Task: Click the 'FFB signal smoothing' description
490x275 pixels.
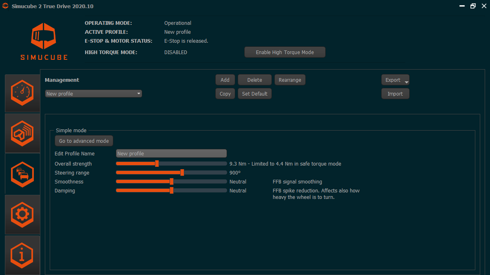Action: (297, 182)
